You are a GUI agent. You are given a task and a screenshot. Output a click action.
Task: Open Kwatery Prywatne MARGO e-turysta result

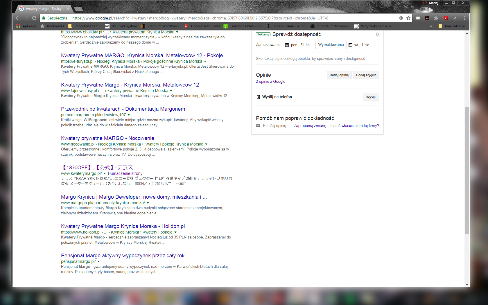pos(145,55)
